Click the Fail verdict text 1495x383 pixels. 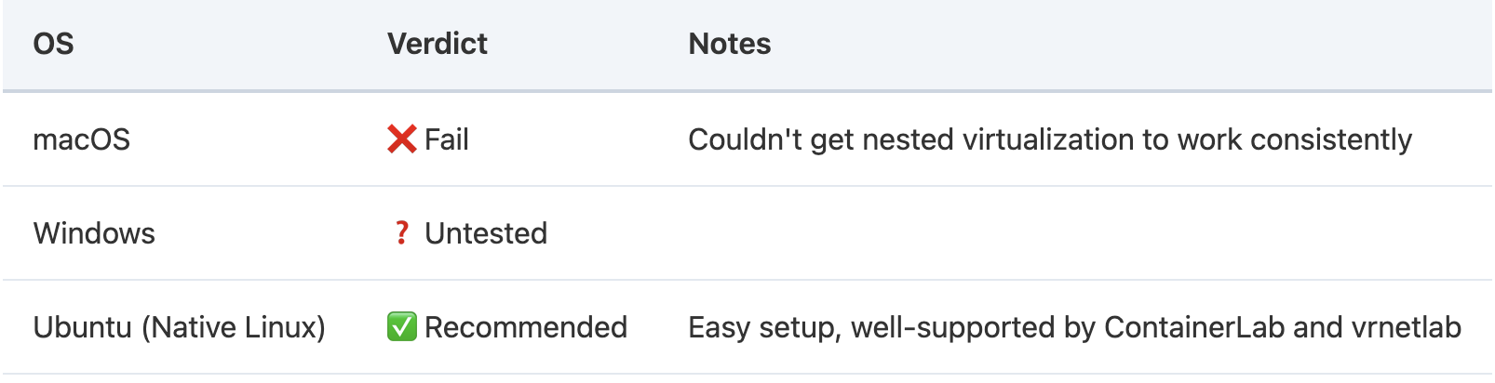(447, 139)
